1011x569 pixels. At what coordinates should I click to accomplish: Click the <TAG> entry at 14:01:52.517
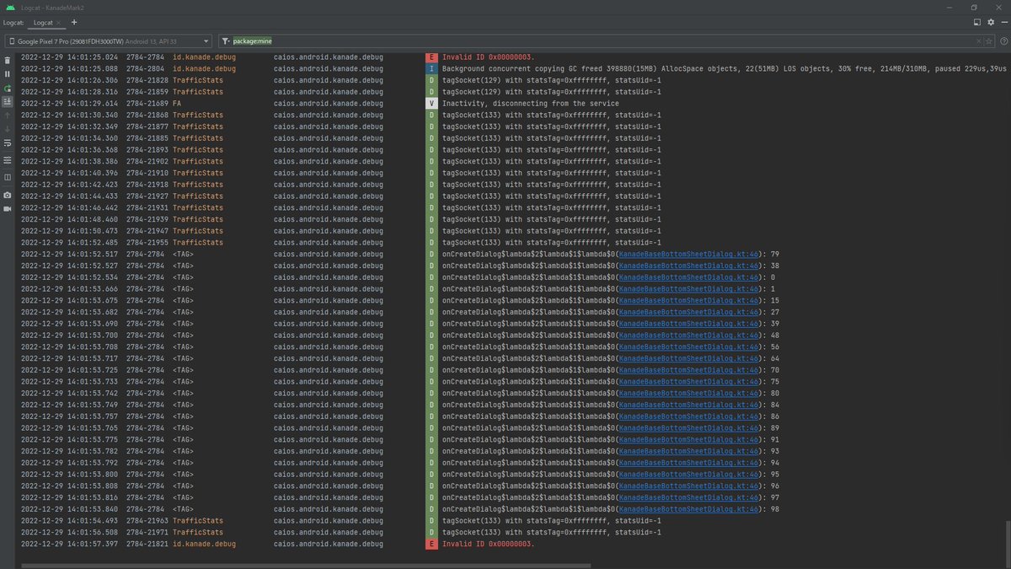(x=184, y=254)
